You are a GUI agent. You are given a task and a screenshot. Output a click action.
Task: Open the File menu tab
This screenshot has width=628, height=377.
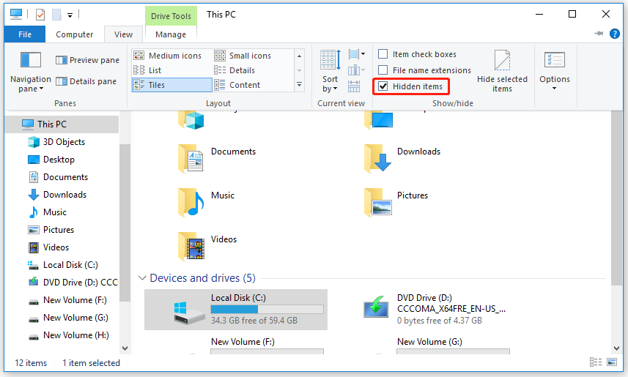pyautogui.click(x=25, y=34)
